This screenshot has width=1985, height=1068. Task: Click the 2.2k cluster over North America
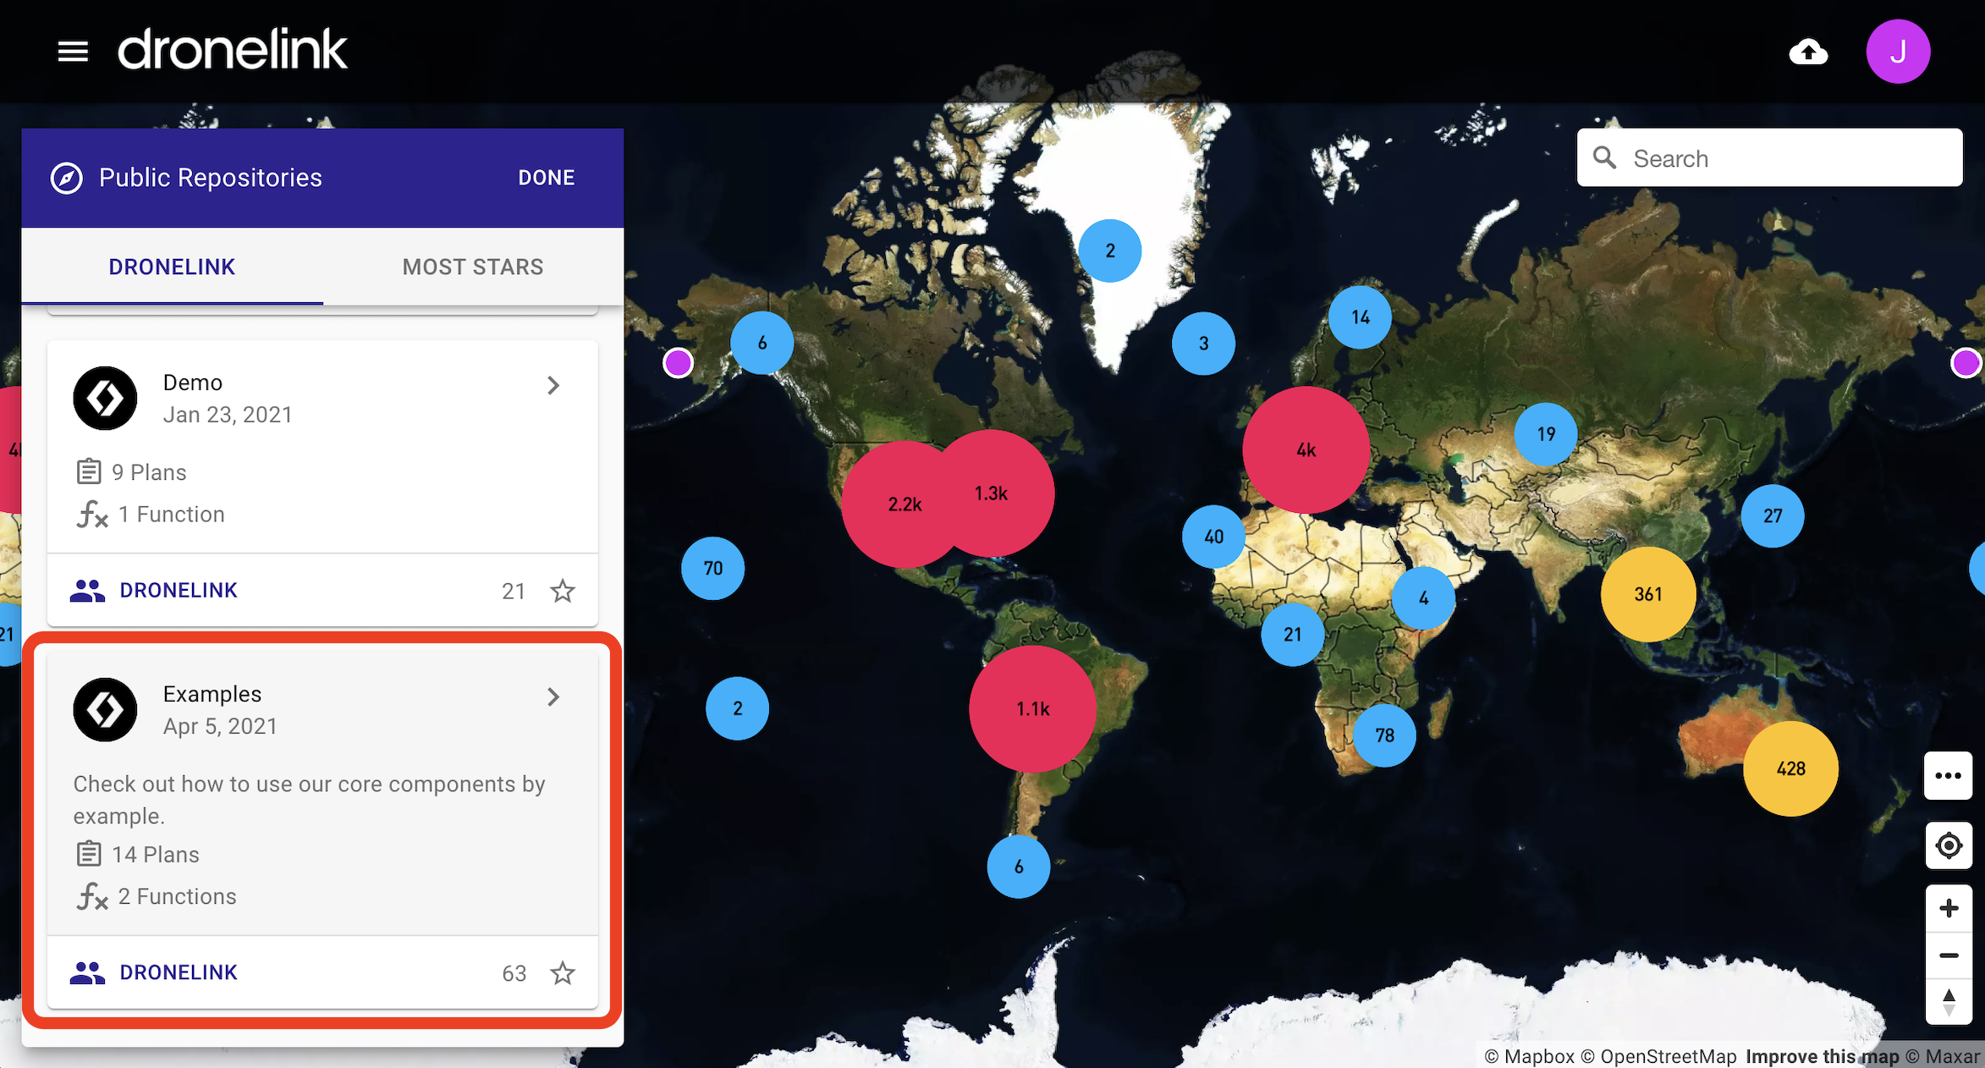click(904, 504)
